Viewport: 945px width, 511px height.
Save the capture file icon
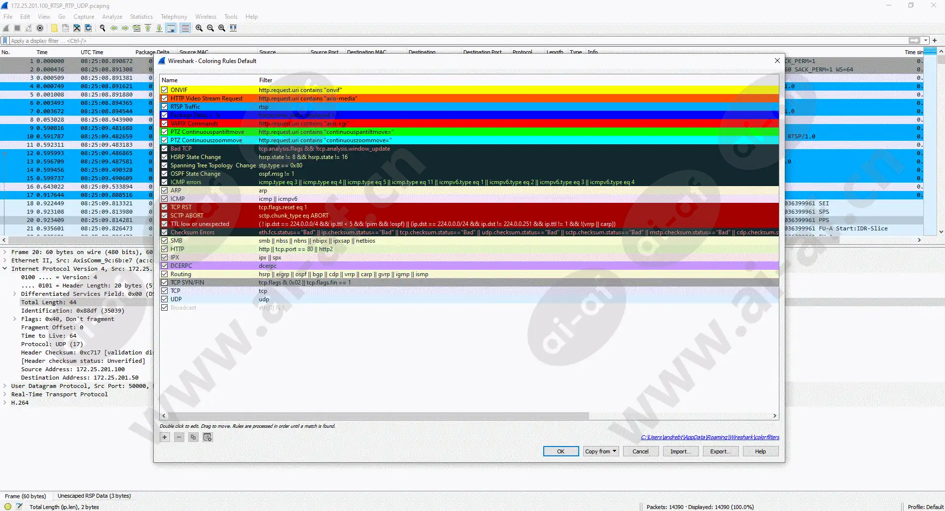coord(66,28)
